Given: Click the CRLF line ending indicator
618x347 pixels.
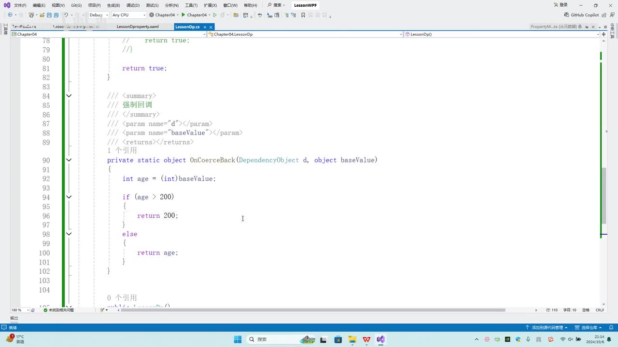Looking at the screenshot, I should click(x=600, y=310).
